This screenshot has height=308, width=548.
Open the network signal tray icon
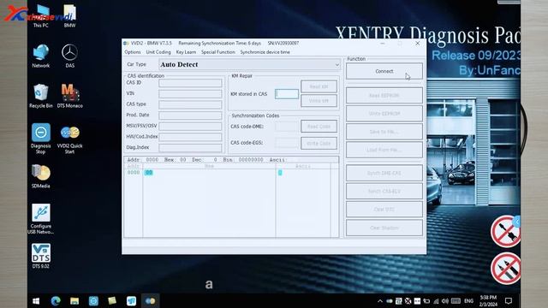pyautogui.click(x=436, y=301)
